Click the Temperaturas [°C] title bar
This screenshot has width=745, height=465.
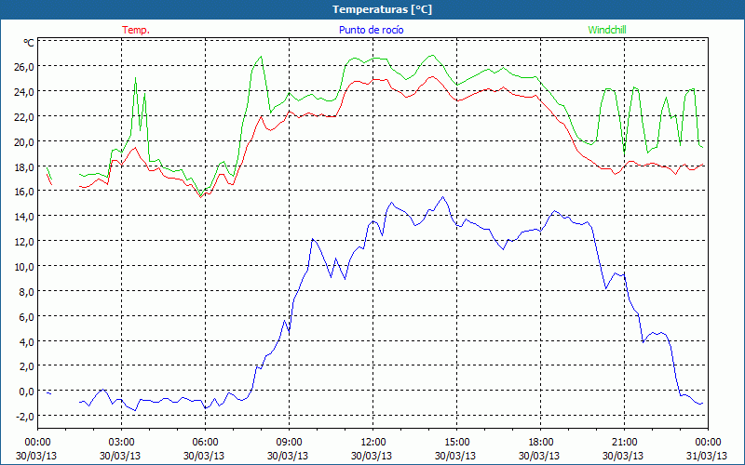click(372, 9)
